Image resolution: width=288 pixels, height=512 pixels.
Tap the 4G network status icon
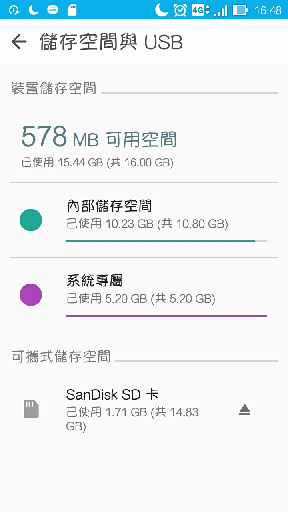pyautogui.click(x=200, y=10)
